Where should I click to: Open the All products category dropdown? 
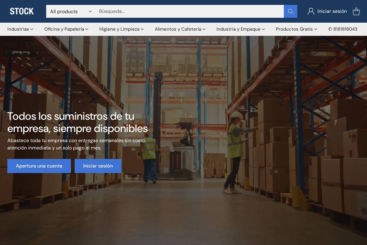point(71,11)
